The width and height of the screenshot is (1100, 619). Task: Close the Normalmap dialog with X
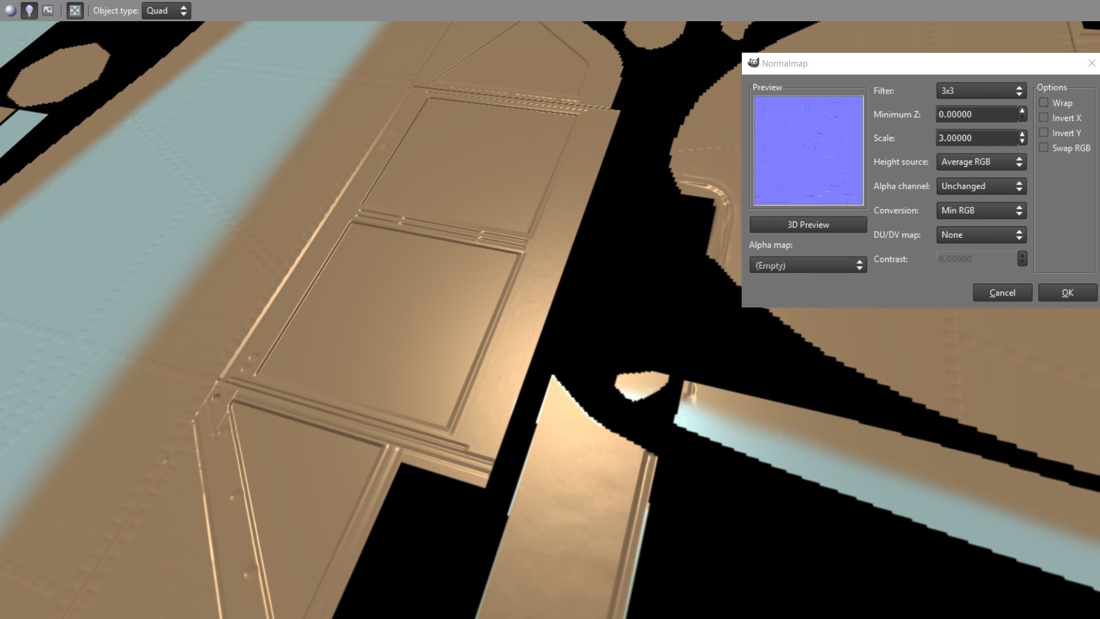pyautogui.click(x=1091, y=63)
